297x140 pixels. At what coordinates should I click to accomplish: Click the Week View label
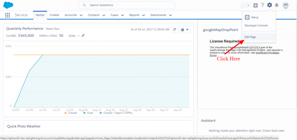(53, 29)
